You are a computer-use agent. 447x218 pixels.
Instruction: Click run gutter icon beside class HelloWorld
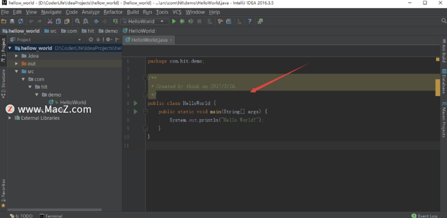pyautogui.click(x=136, y=103)
